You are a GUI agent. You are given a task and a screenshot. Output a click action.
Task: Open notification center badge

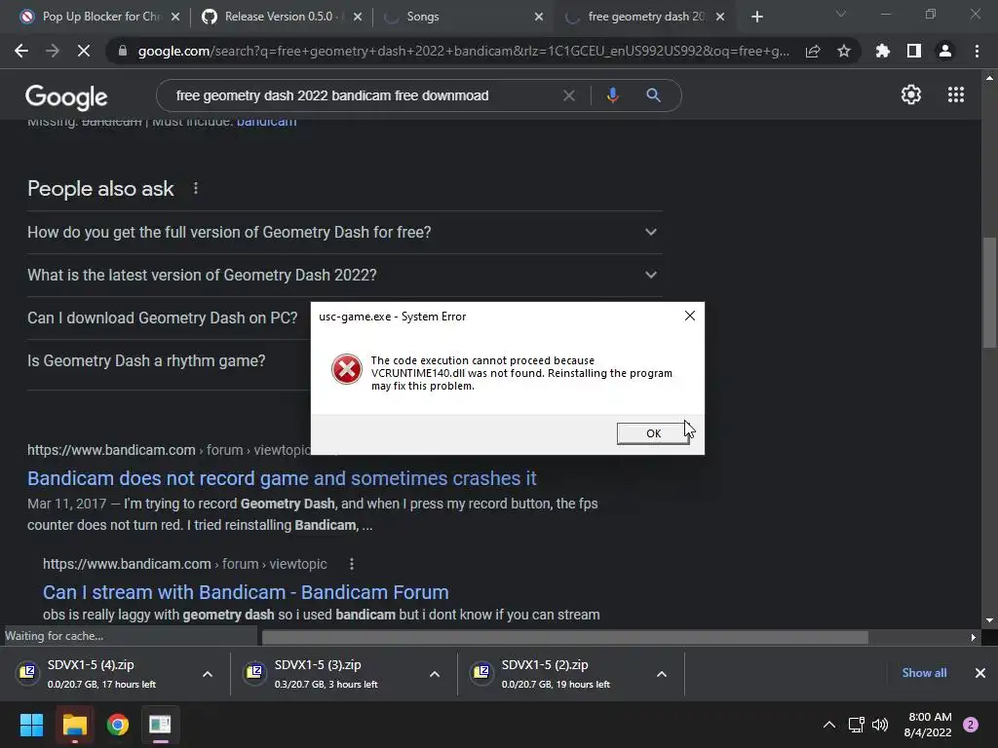(x=971, y=725)
